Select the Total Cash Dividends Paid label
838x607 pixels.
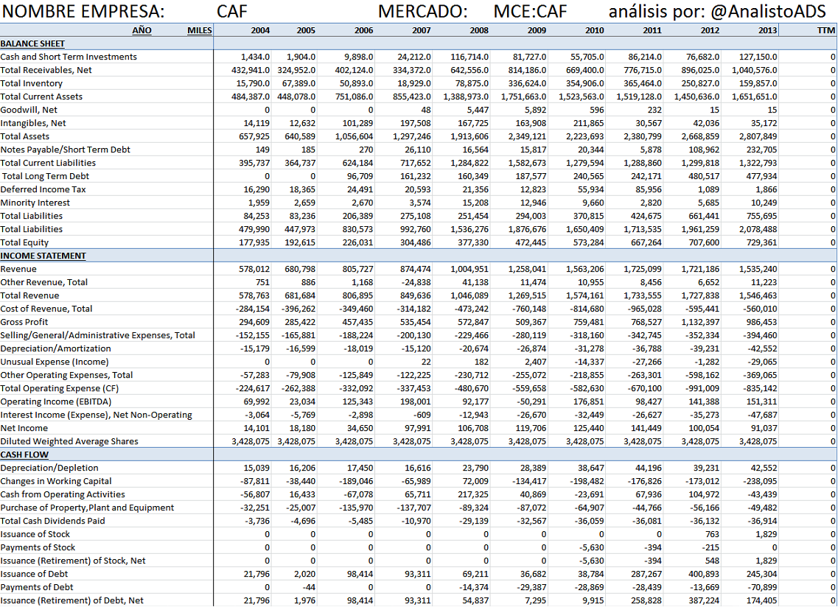[52, 521]
